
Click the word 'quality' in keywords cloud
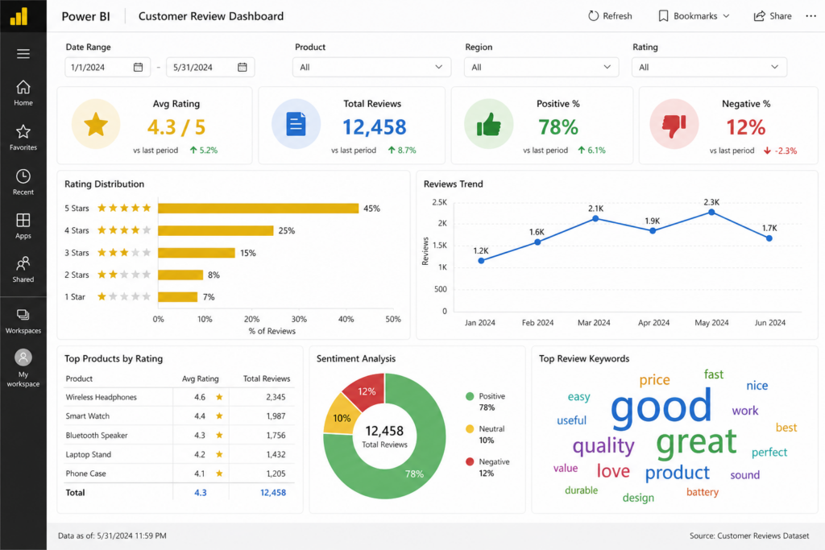click(603, 446)
